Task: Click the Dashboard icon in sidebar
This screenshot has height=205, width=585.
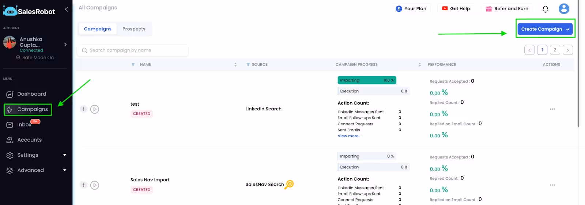Action: pos(10,94)
